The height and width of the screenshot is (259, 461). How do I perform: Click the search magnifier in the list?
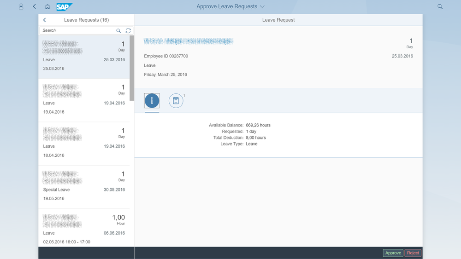pyautogui.click(x=118, y=30)
